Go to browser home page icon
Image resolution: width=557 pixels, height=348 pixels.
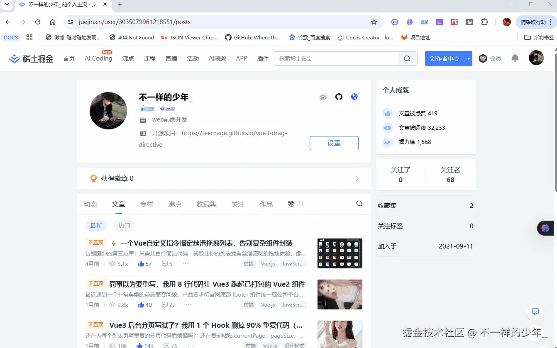[x=53, y=22]
